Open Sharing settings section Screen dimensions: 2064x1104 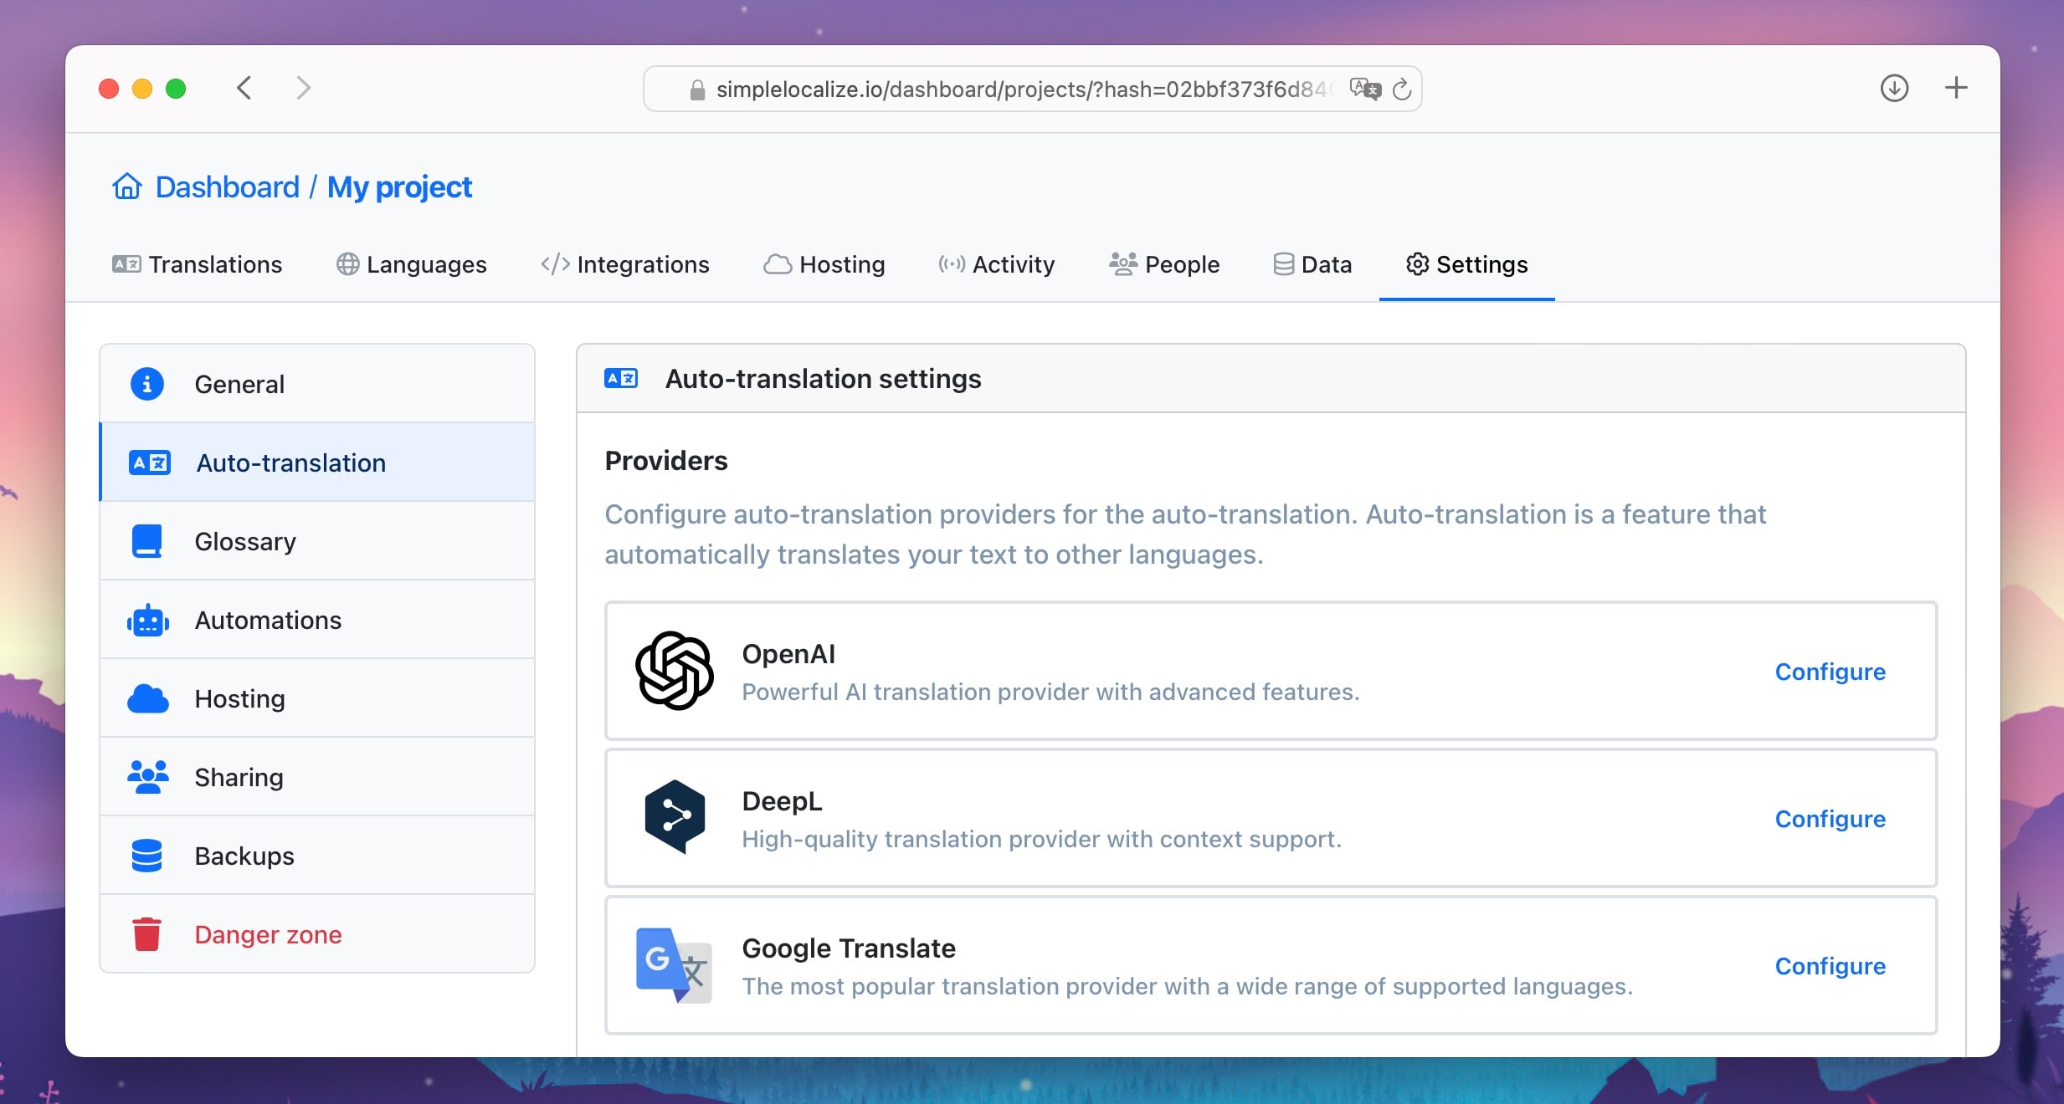pos(317,777)
